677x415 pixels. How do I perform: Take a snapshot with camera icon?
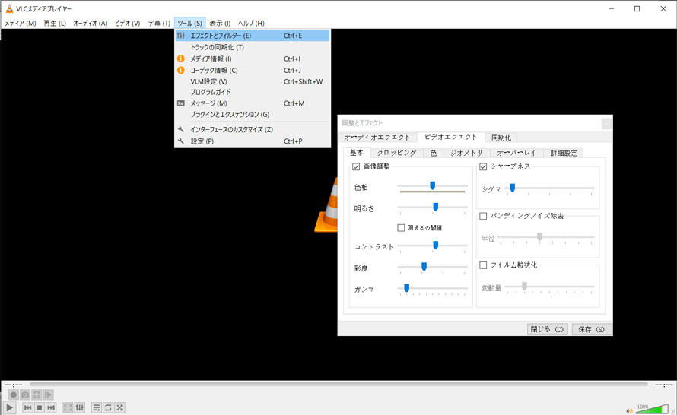pyautogui.click(x=25, y=394)
